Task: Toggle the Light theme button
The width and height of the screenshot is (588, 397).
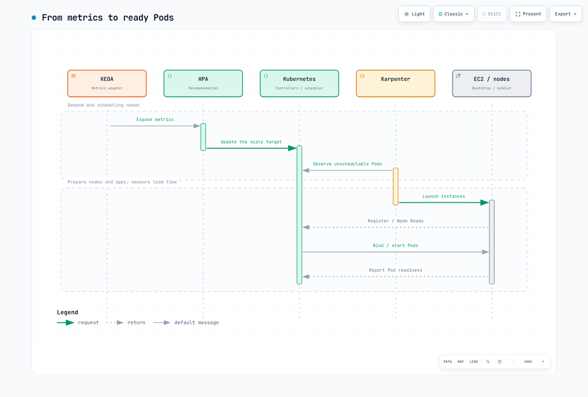Action: 414,14
